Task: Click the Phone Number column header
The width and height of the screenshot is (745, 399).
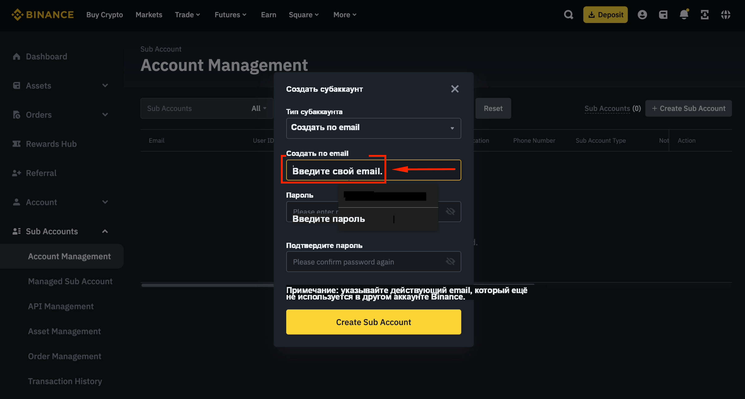Action: click(534, 141)
